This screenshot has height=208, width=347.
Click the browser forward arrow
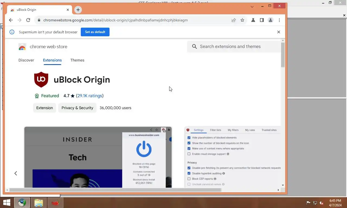(20, 20)
